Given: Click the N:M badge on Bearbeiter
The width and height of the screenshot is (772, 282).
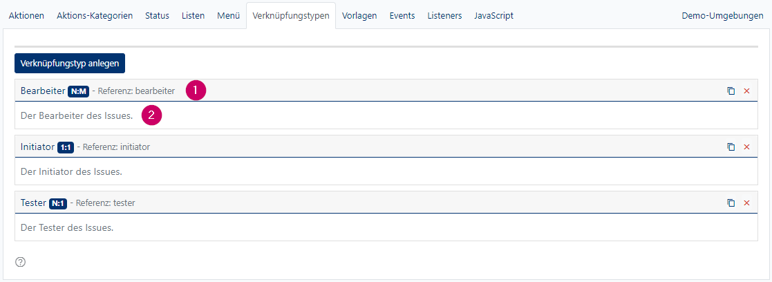Looking at the screenshot, I should [78, 91].
